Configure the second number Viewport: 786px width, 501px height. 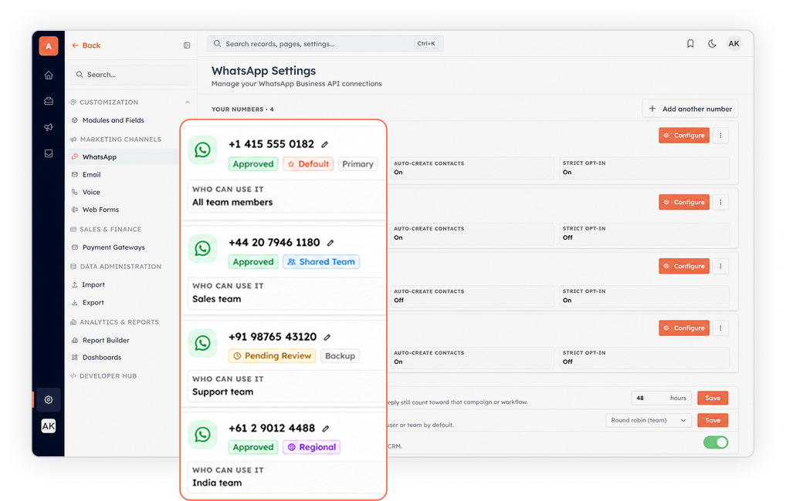[684, 202]
